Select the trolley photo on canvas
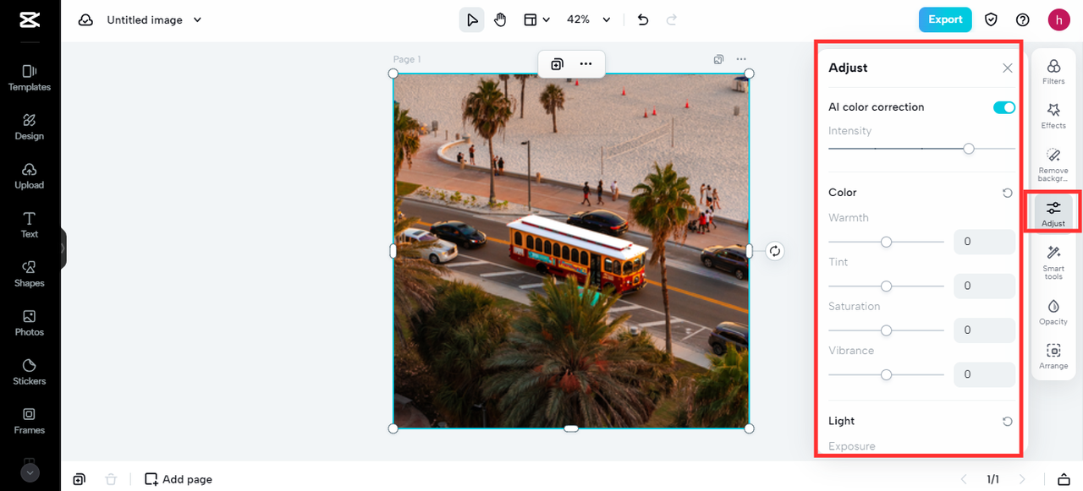1083x491 pixels. (x=571, y=251)
